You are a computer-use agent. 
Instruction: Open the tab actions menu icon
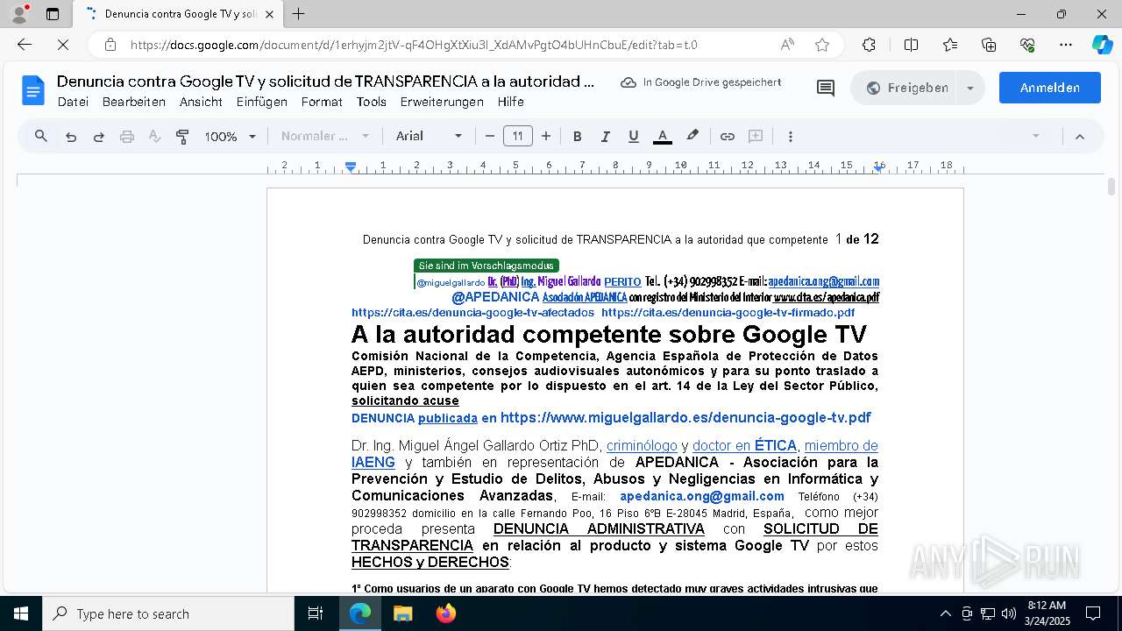click(x=53, y=14)
